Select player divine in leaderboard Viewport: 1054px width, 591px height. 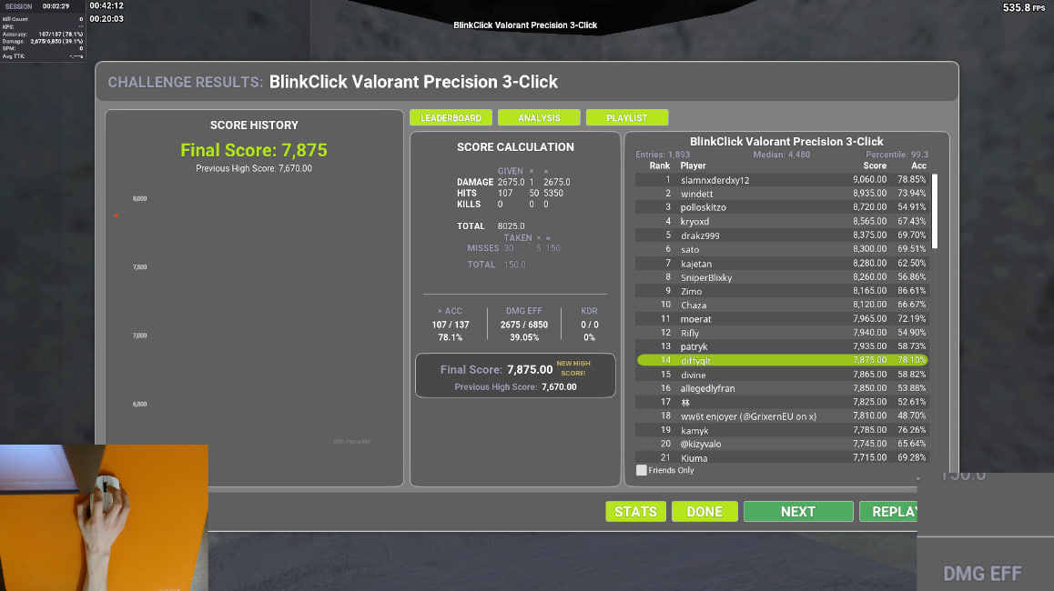[782, 375]
